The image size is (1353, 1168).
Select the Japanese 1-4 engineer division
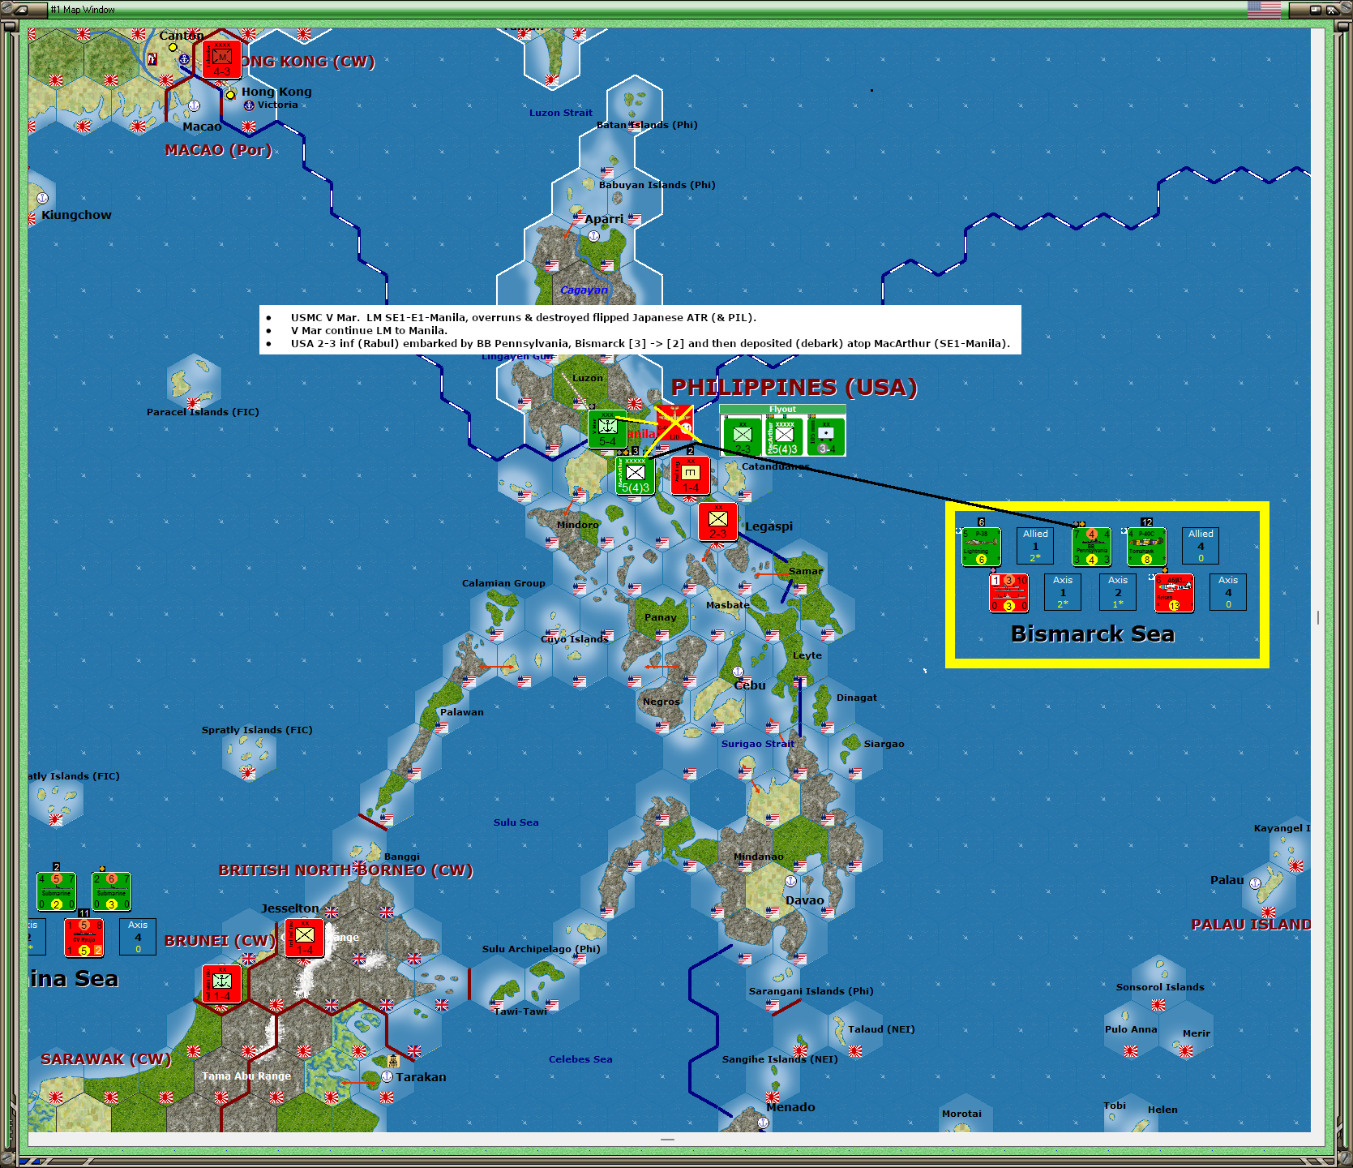pos(690,476)
